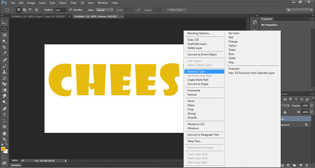Viewport: 315px width, 168px height.
Task: Open the Properties panel flyout menu
Action: (x=313, y=19)
